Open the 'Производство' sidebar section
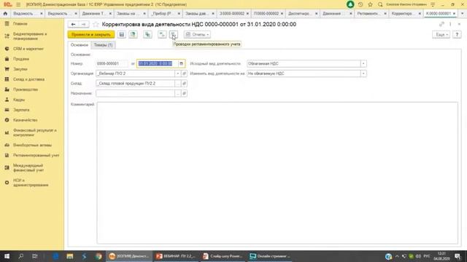 click(26, 90)
